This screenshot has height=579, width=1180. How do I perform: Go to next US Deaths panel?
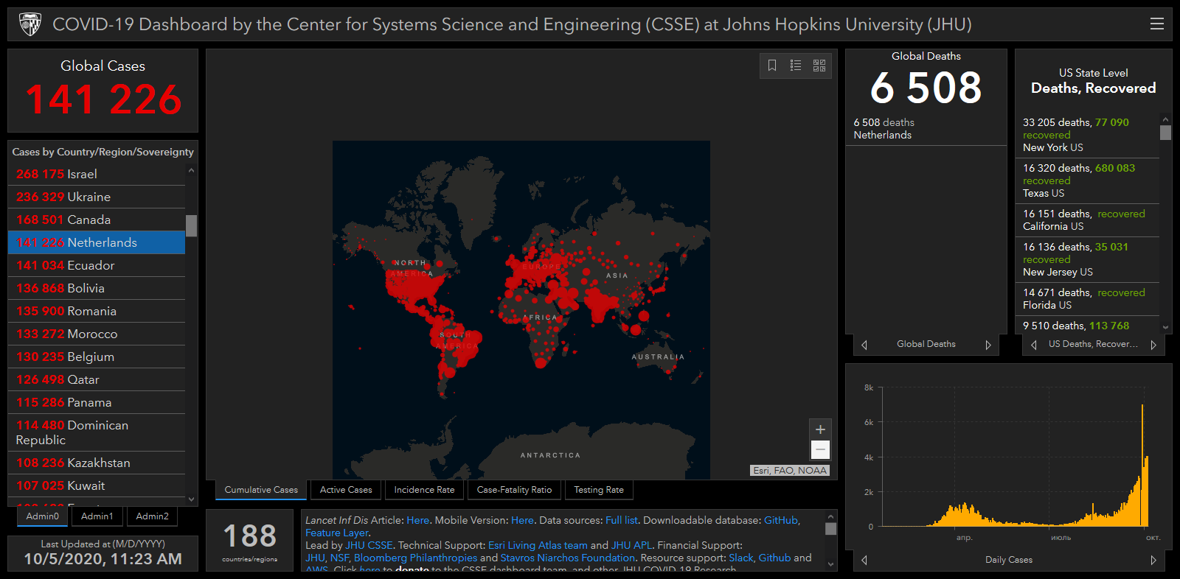tap(1153, 345)
